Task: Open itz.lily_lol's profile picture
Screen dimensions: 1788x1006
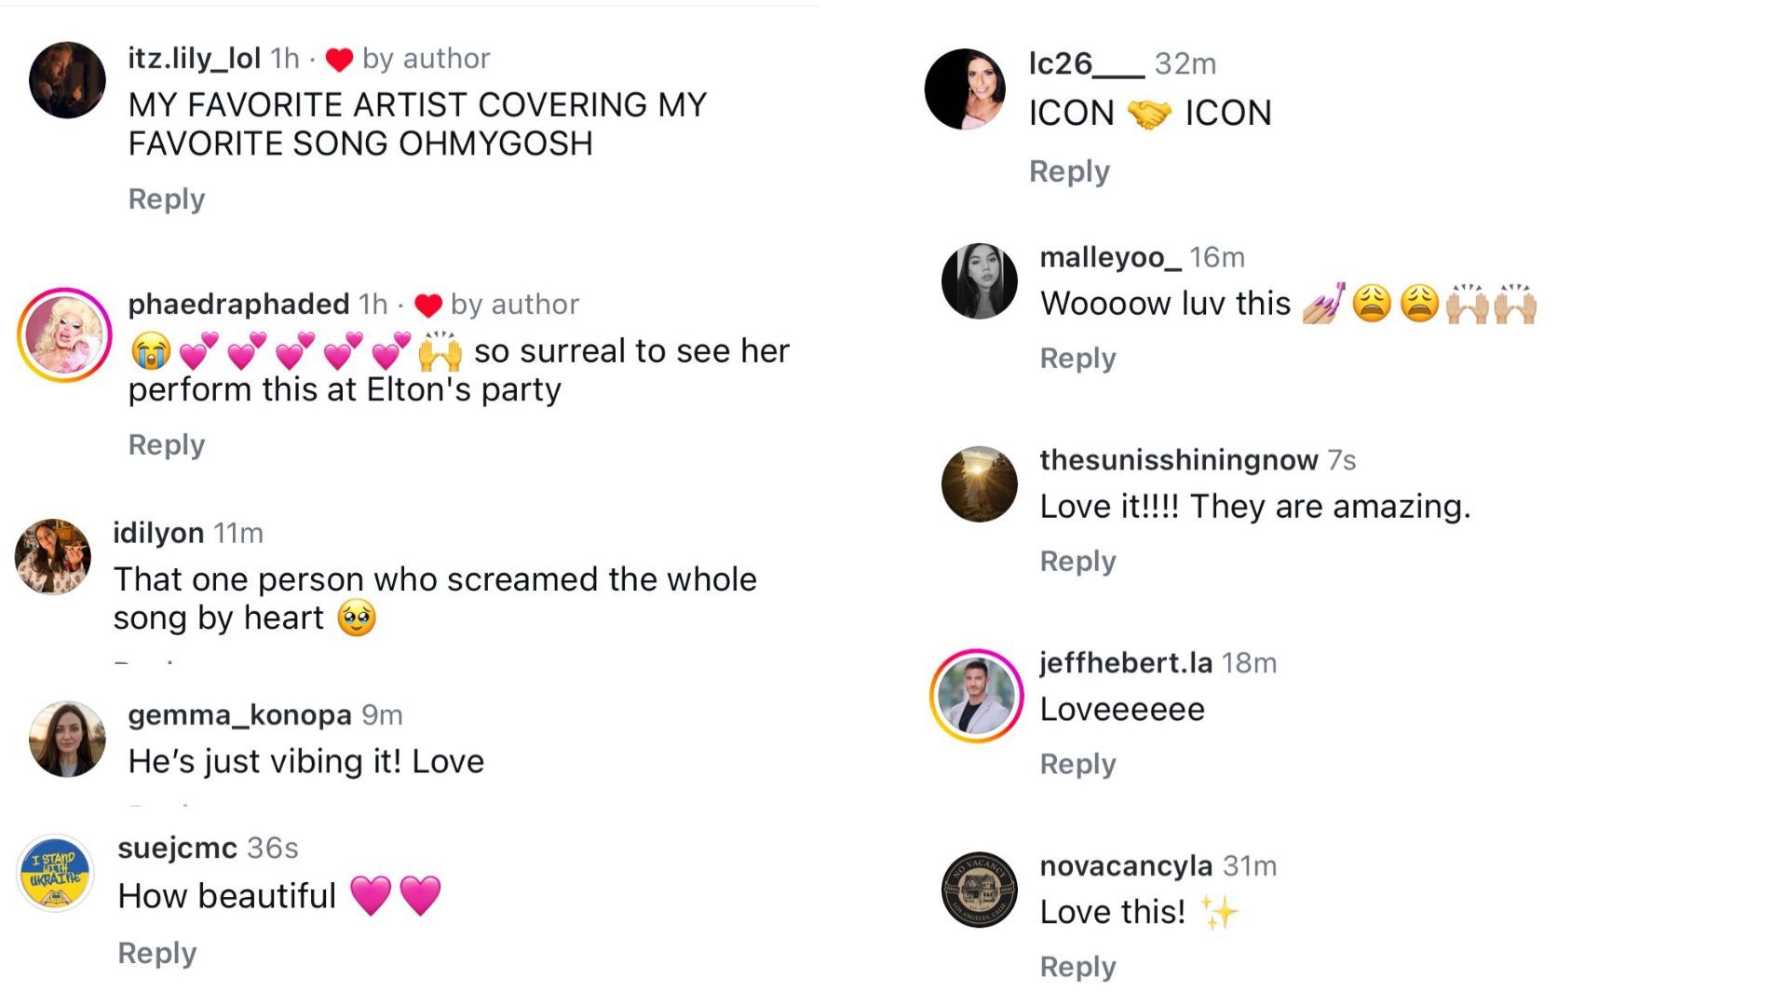Action: pos(67,80)
